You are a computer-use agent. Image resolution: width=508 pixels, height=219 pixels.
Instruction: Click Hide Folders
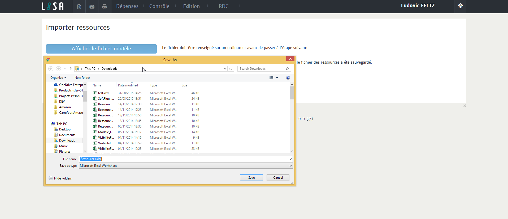click(x=60, y=178)
